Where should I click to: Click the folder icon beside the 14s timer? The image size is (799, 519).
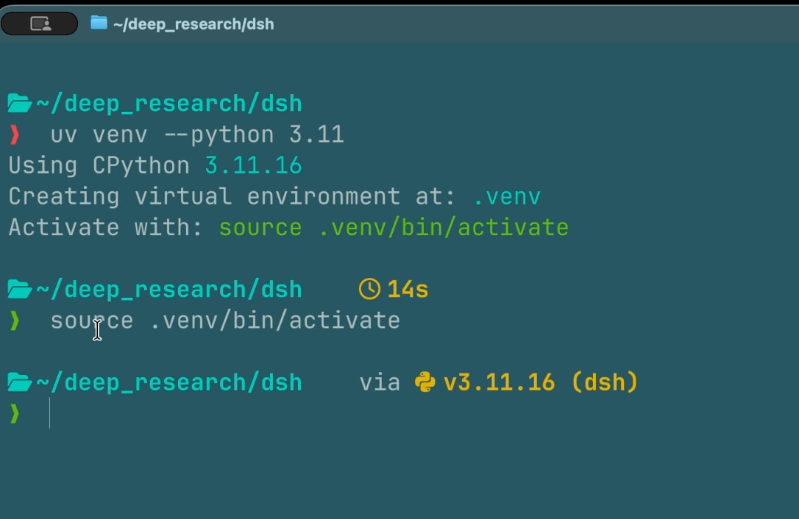click(20, 290)
